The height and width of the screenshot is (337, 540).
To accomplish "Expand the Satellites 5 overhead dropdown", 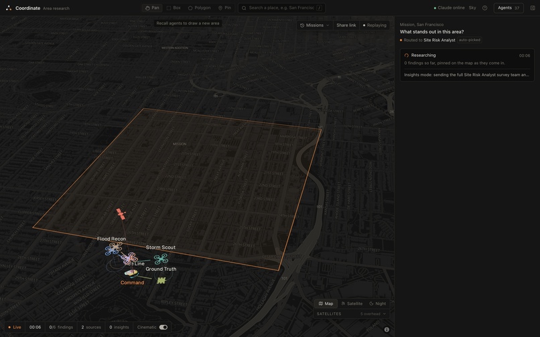I will point(351,314).
